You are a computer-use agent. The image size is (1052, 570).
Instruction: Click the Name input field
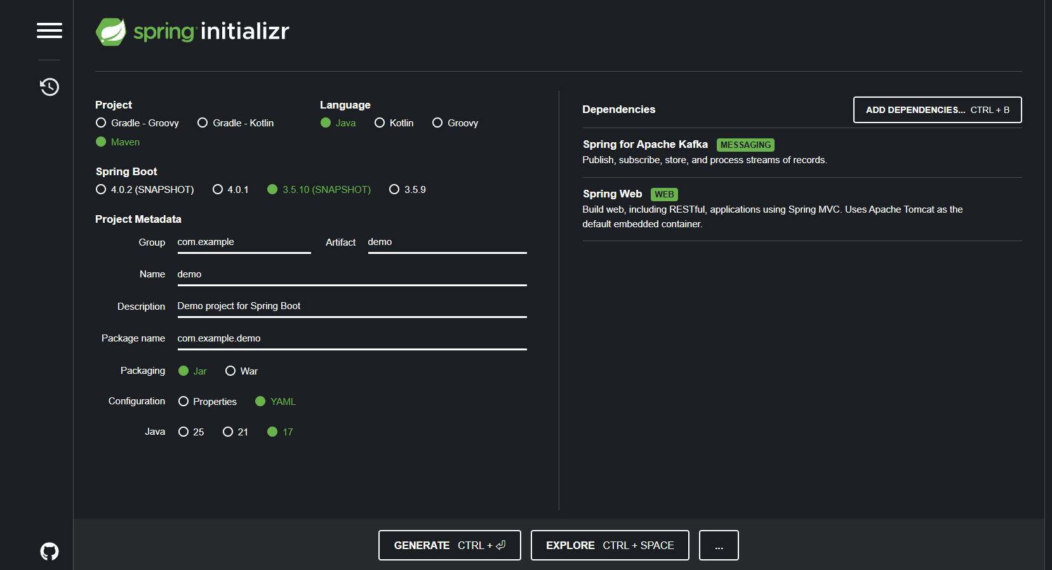[352, 275]
